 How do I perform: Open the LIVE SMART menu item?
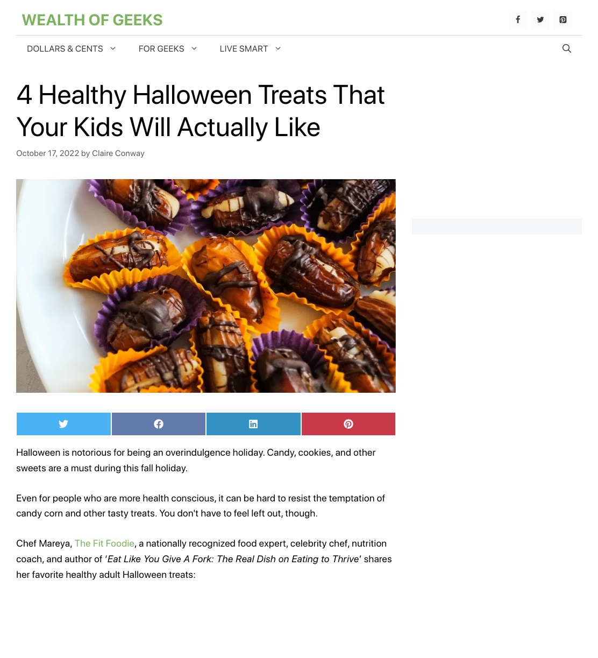(x=244, y=49)
